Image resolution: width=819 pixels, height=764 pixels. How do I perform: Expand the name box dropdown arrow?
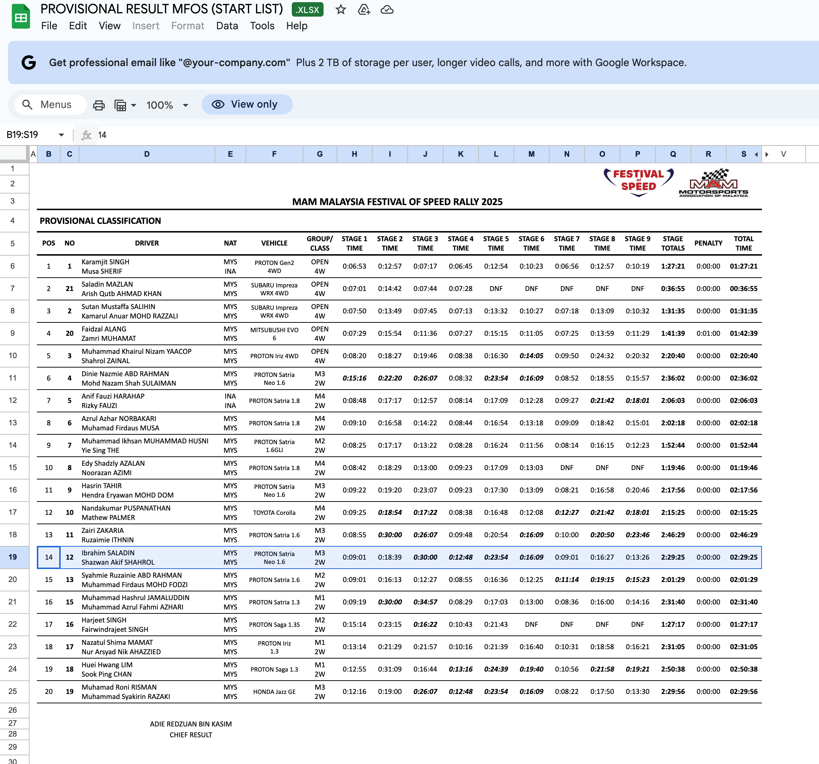tap(61, 135)
